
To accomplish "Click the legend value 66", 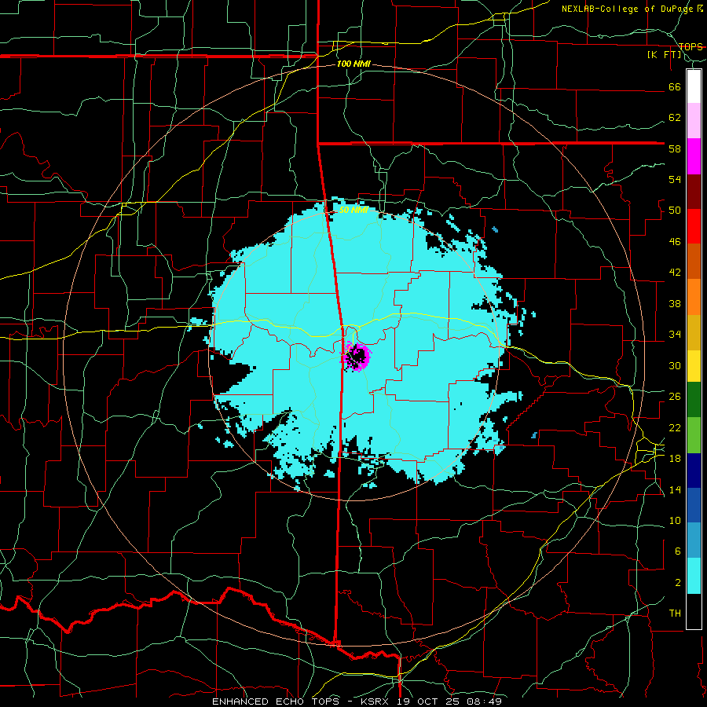I will click(x=675, y=86).
